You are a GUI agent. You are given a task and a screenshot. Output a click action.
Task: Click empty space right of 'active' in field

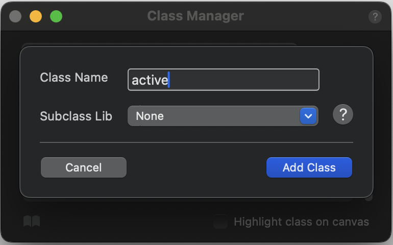[245, 80]
